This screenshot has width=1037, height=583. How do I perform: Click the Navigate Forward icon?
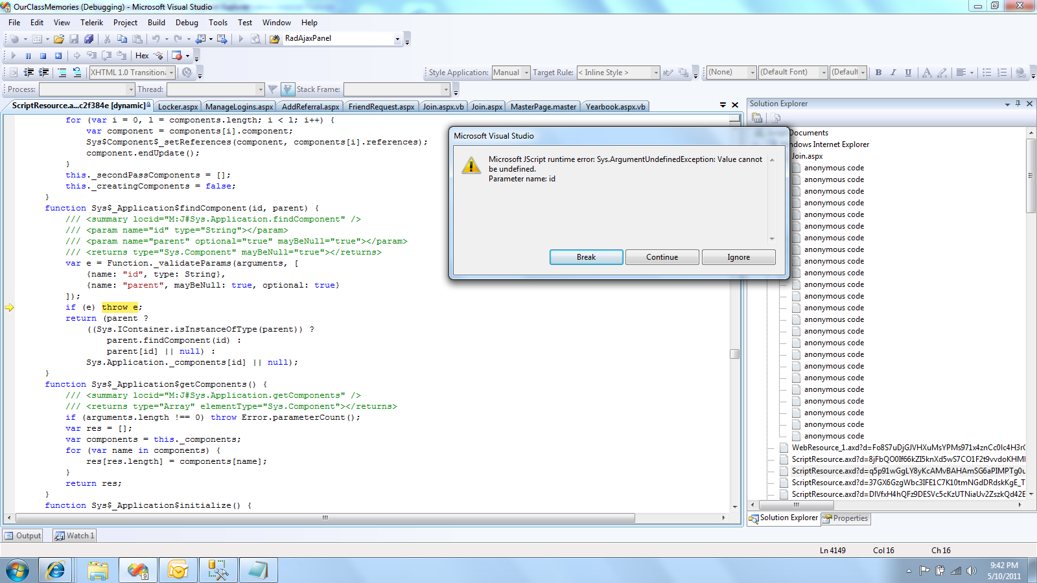click(x=222, y=39)
